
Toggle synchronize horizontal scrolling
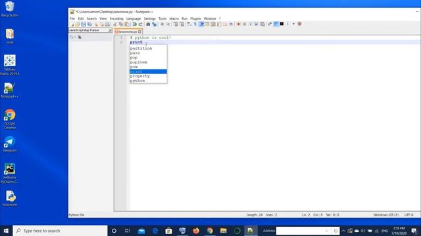click(182, 24)
